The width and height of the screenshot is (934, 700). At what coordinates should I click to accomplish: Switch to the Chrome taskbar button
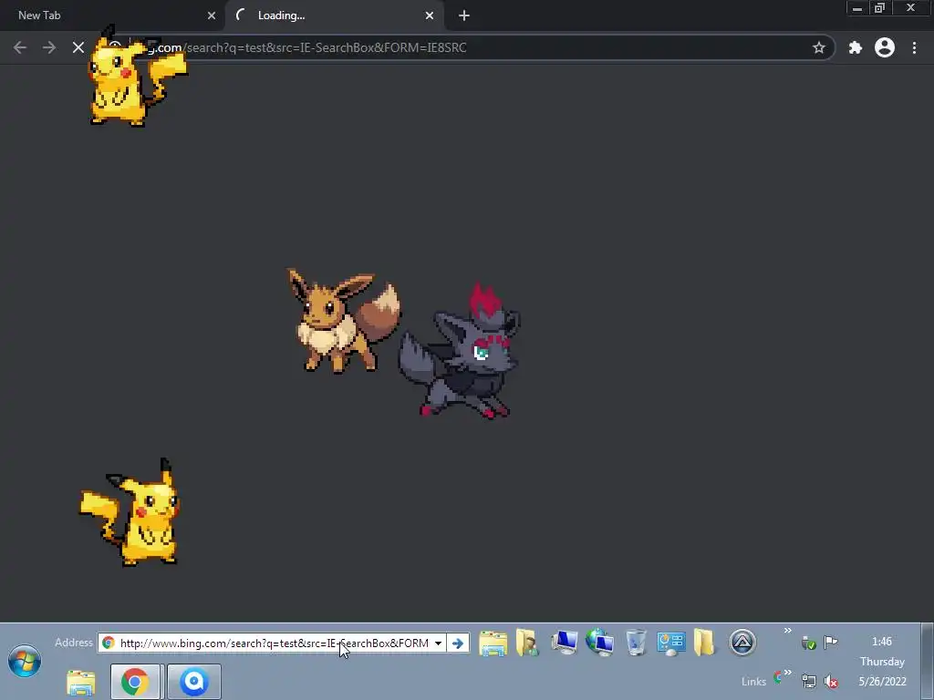(x=135, y=682)
